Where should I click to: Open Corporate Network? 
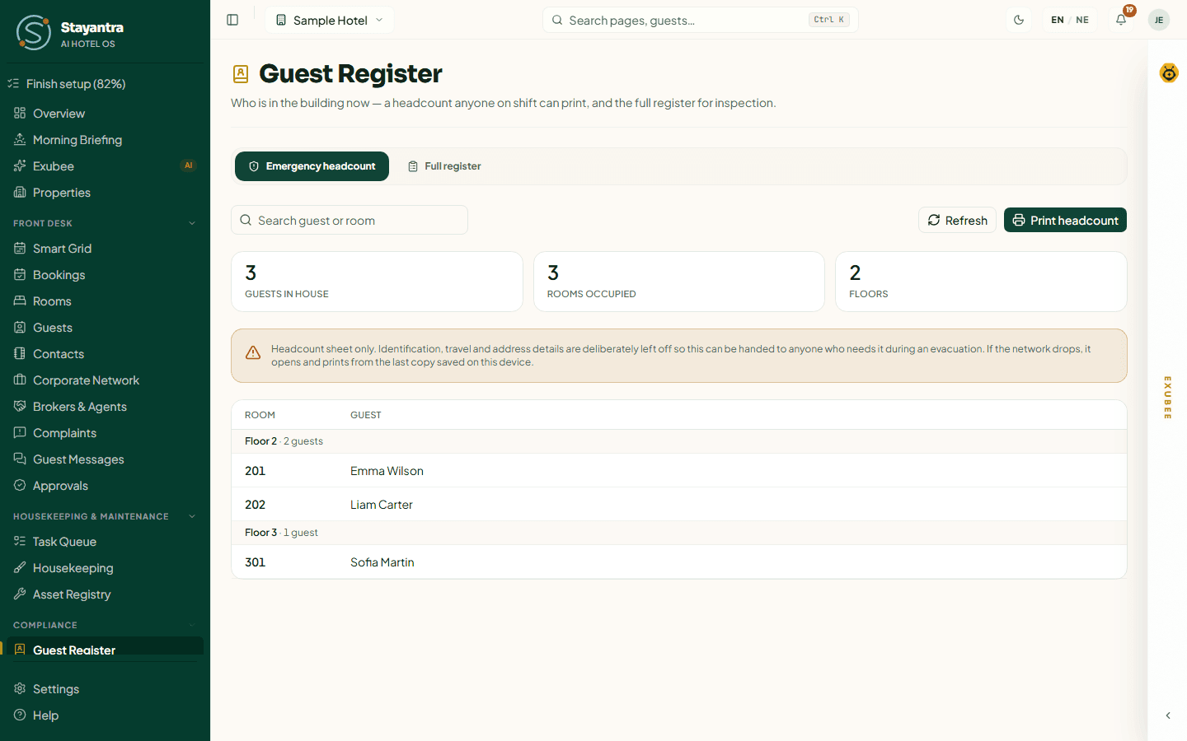(105, 380)
